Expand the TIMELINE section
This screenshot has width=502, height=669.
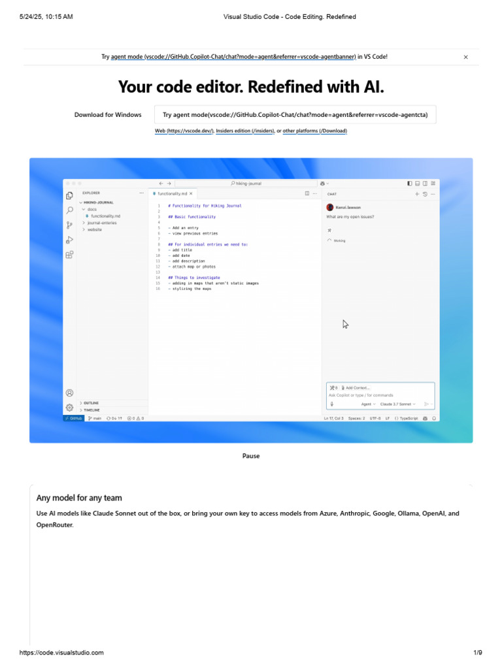[x=90, y=410]
